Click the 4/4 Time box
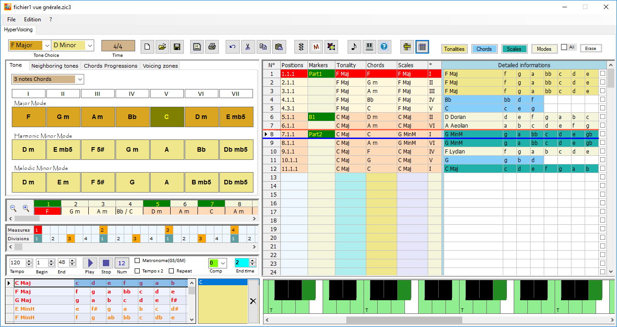Screen dimensions: 617x327 [x=118, y=46]
